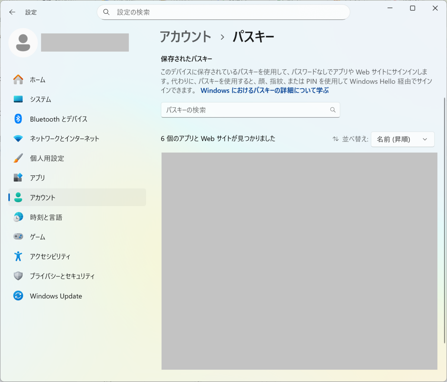Select the 個人用設定 brush icon
This screenshot has height=382, width=447.
[x=18, y=158]
